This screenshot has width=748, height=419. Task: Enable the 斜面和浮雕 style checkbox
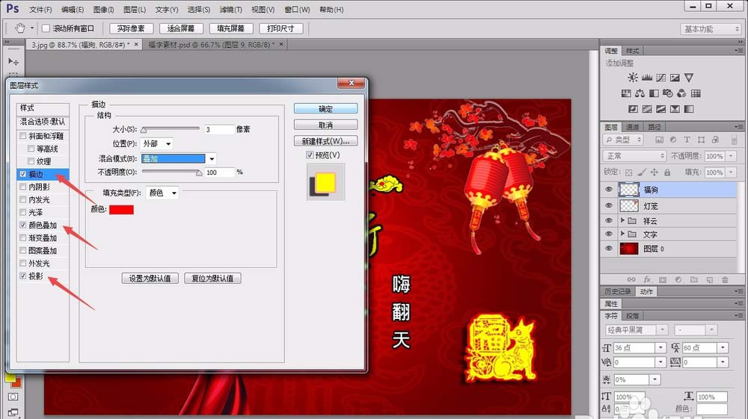(23, 136)
